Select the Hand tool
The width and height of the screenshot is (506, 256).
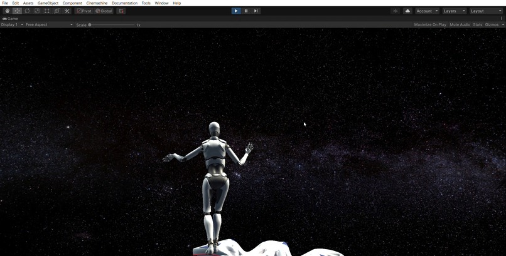tap(7, 11)
